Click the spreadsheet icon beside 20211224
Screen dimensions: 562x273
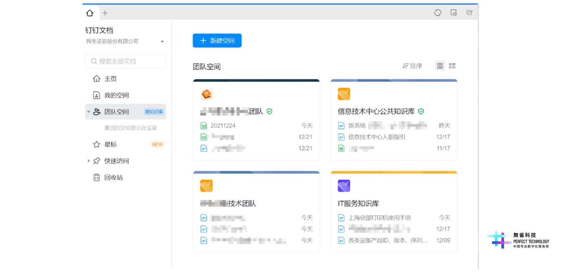point(204,126)
